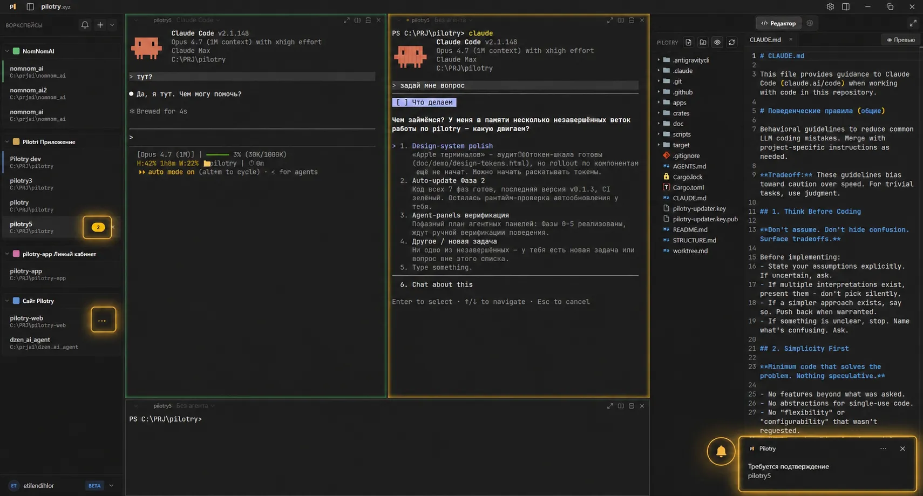Viewport: 923px width, 496px height.
Task: Close the yellow-bordered terminal pane
Action: (x=642, y=20)
